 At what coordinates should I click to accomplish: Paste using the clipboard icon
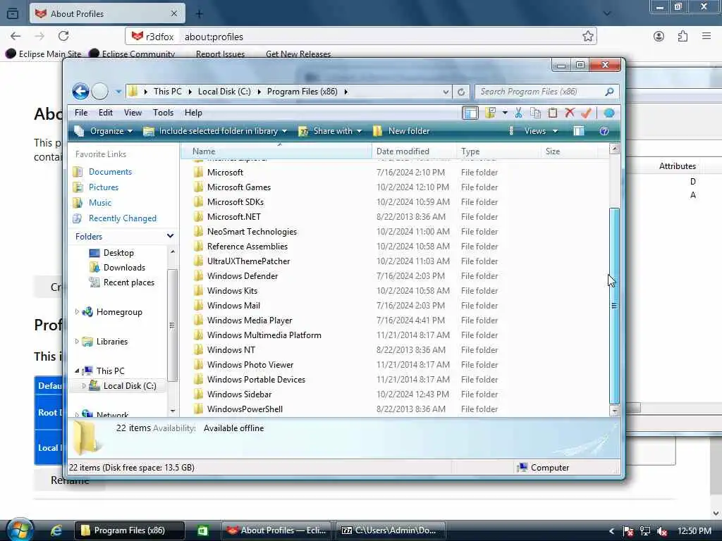pos(553,113)
